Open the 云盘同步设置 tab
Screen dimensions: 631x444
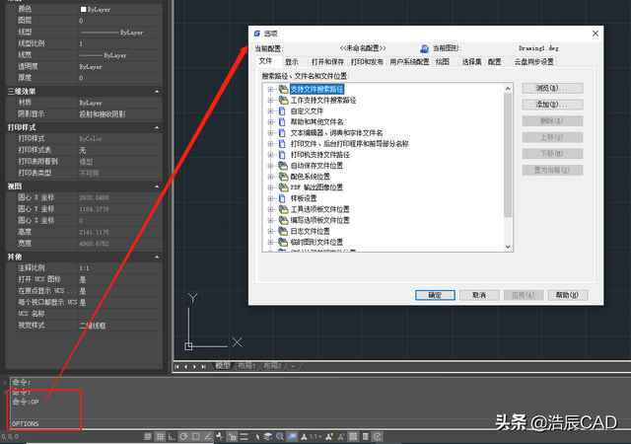pos(534,61)
